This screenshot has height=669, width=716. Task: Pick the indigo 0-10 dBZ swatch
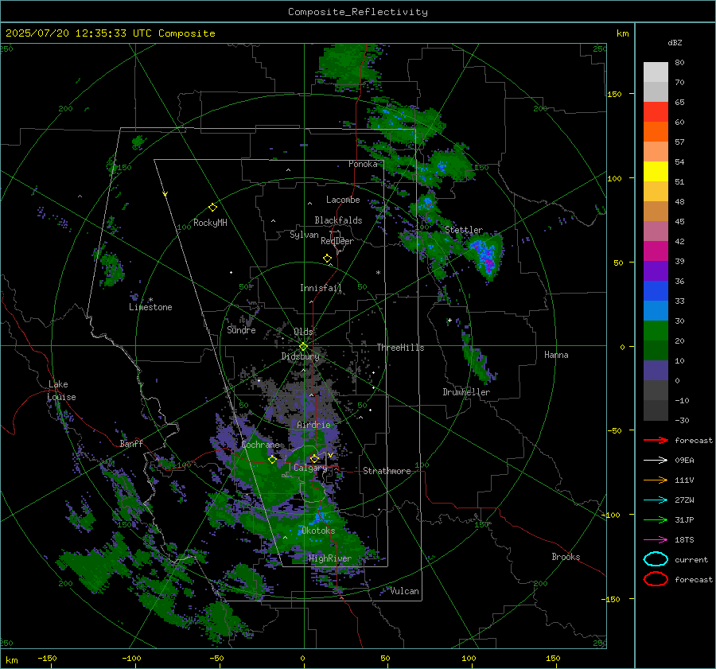[656, 371]
